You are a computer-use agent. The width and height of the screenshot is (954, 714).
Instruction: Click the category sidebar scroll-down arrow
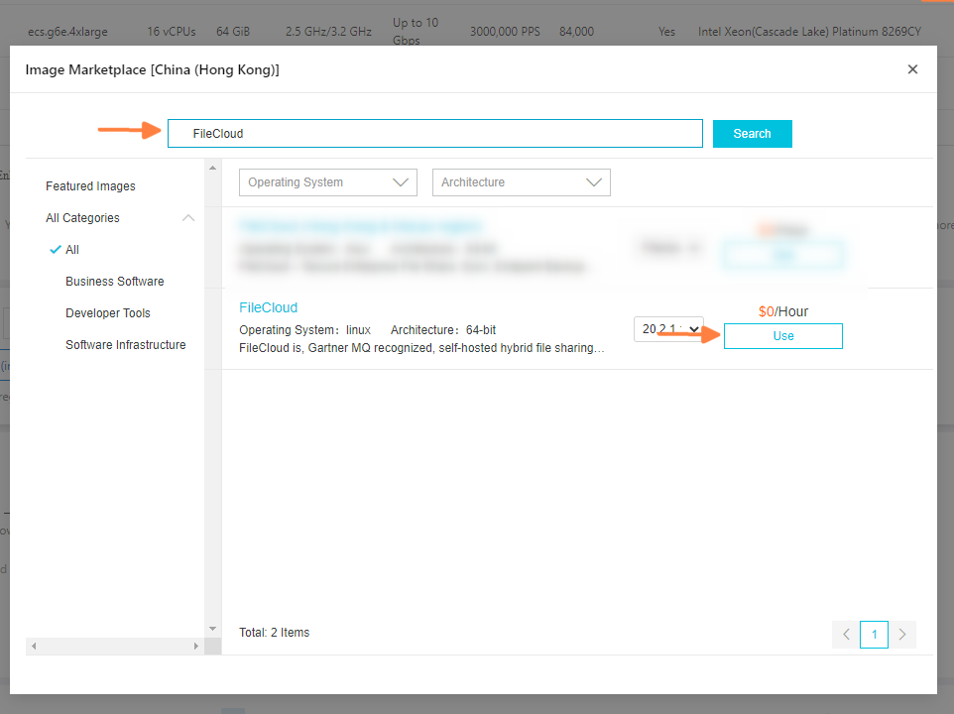pyautogui.click(x=212, y=628)
